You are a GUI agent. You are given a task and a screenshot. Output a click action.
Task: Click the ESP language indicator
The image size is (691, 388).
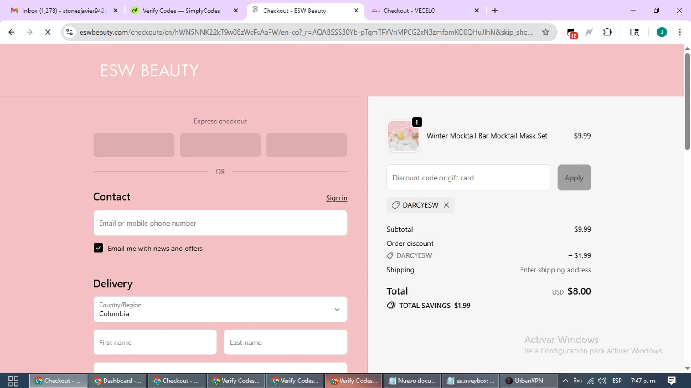pos(617,381)
